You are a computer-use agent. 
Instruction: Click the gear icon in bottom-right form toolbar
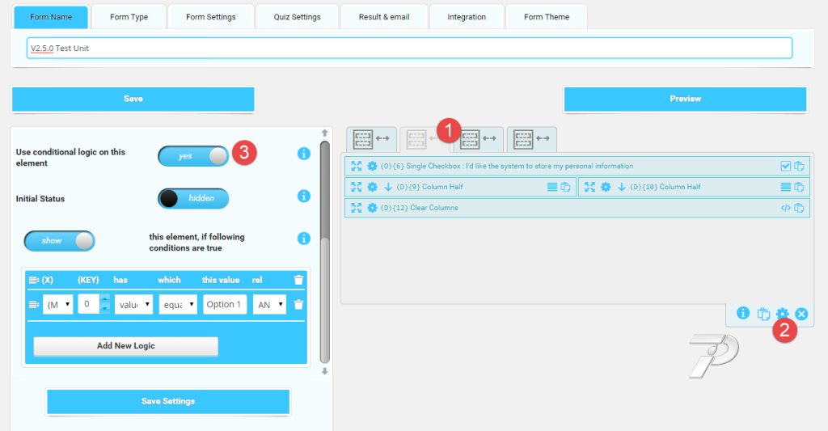click(x=782, y=314)
